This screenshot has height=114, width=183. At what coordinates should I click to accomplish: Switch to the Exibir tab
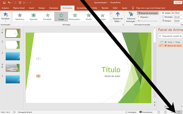click(115, 8)
